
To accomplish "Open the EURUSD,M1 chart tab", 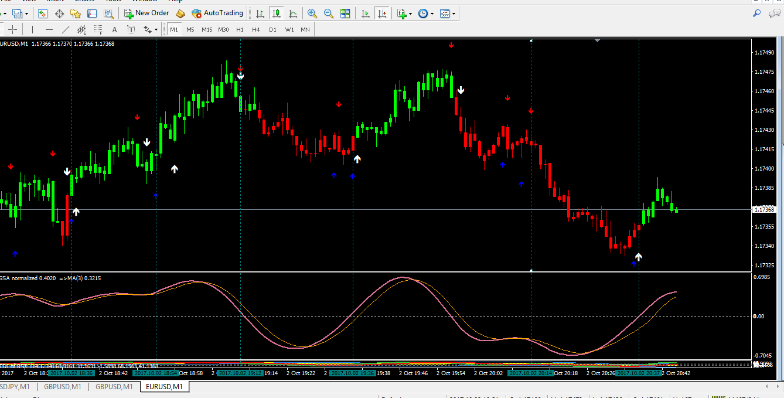I will 164,387.
